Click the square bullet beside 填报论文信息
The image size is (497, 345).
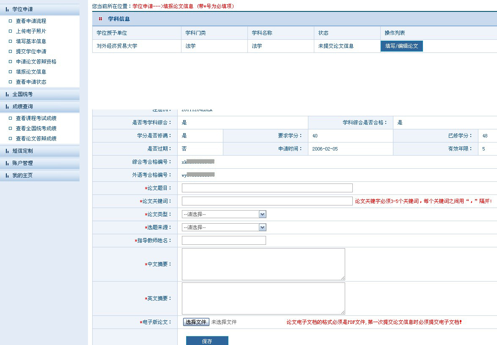[x=10, y=71]
